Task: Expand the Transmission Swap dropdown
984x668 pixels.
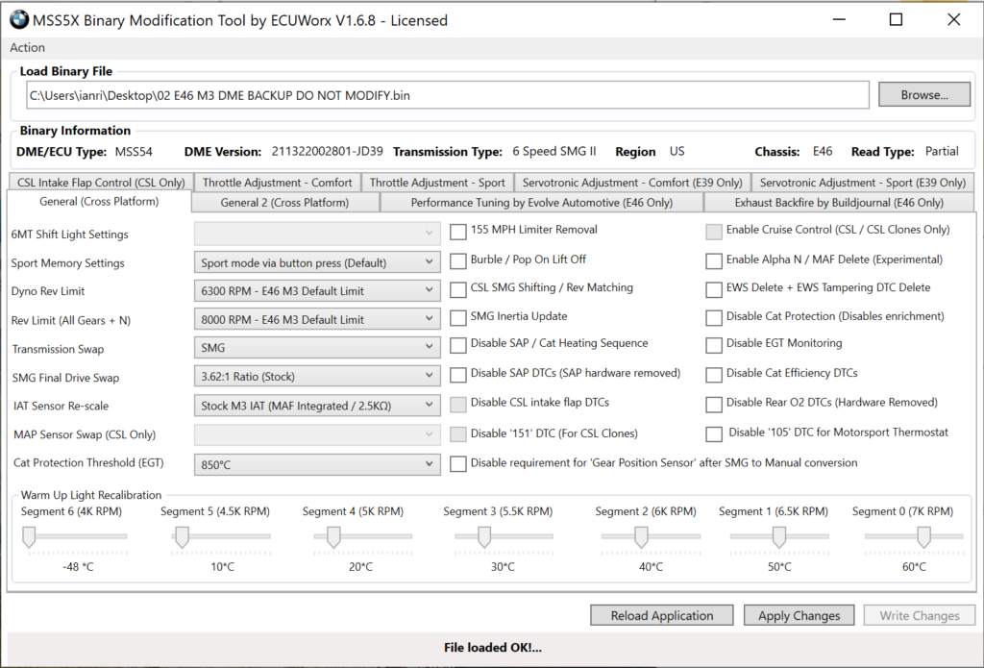Action: pyautogui.click(x=317, y=347)
